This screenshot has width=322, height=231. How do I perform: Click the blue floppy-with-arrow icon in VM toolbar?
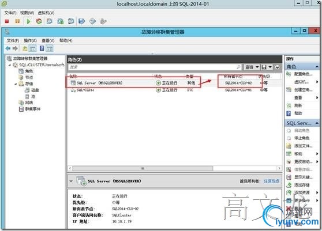tap(82, 21)
